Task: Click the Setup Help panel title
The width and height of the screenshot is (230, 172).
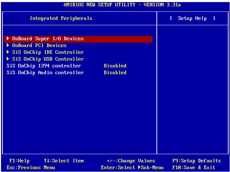Action: [193, 18]
